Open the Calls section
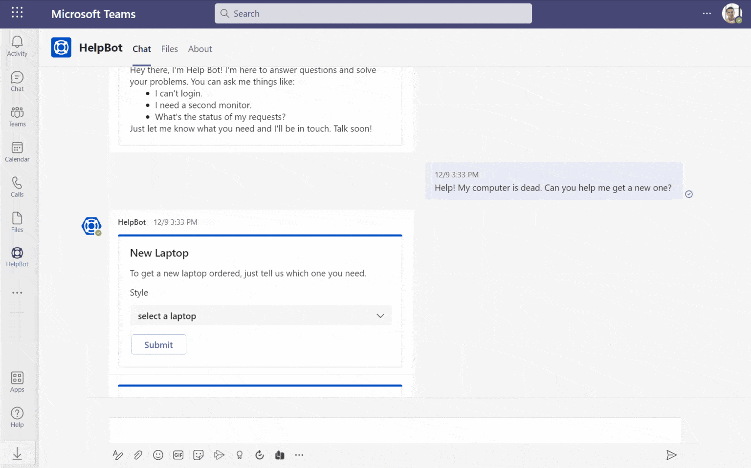 click(17, 187)
